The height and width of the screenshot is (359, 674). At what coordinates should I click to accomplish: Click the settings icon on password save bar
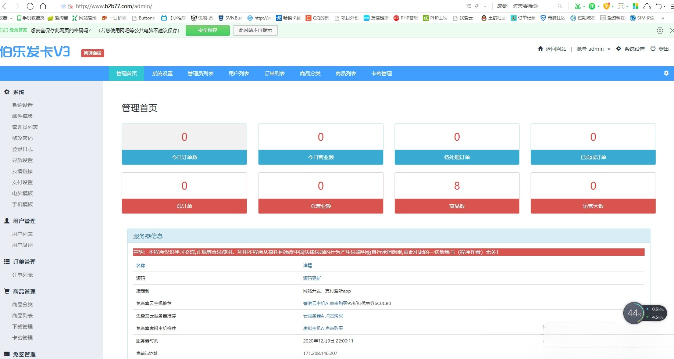(x=660, y=30)
